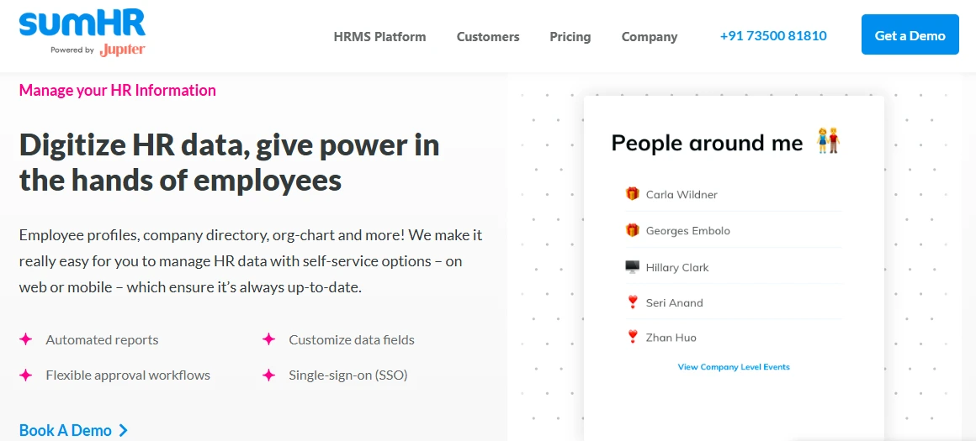Click the star icon beside Single-sign-on (SSO)

pos(268,375)
